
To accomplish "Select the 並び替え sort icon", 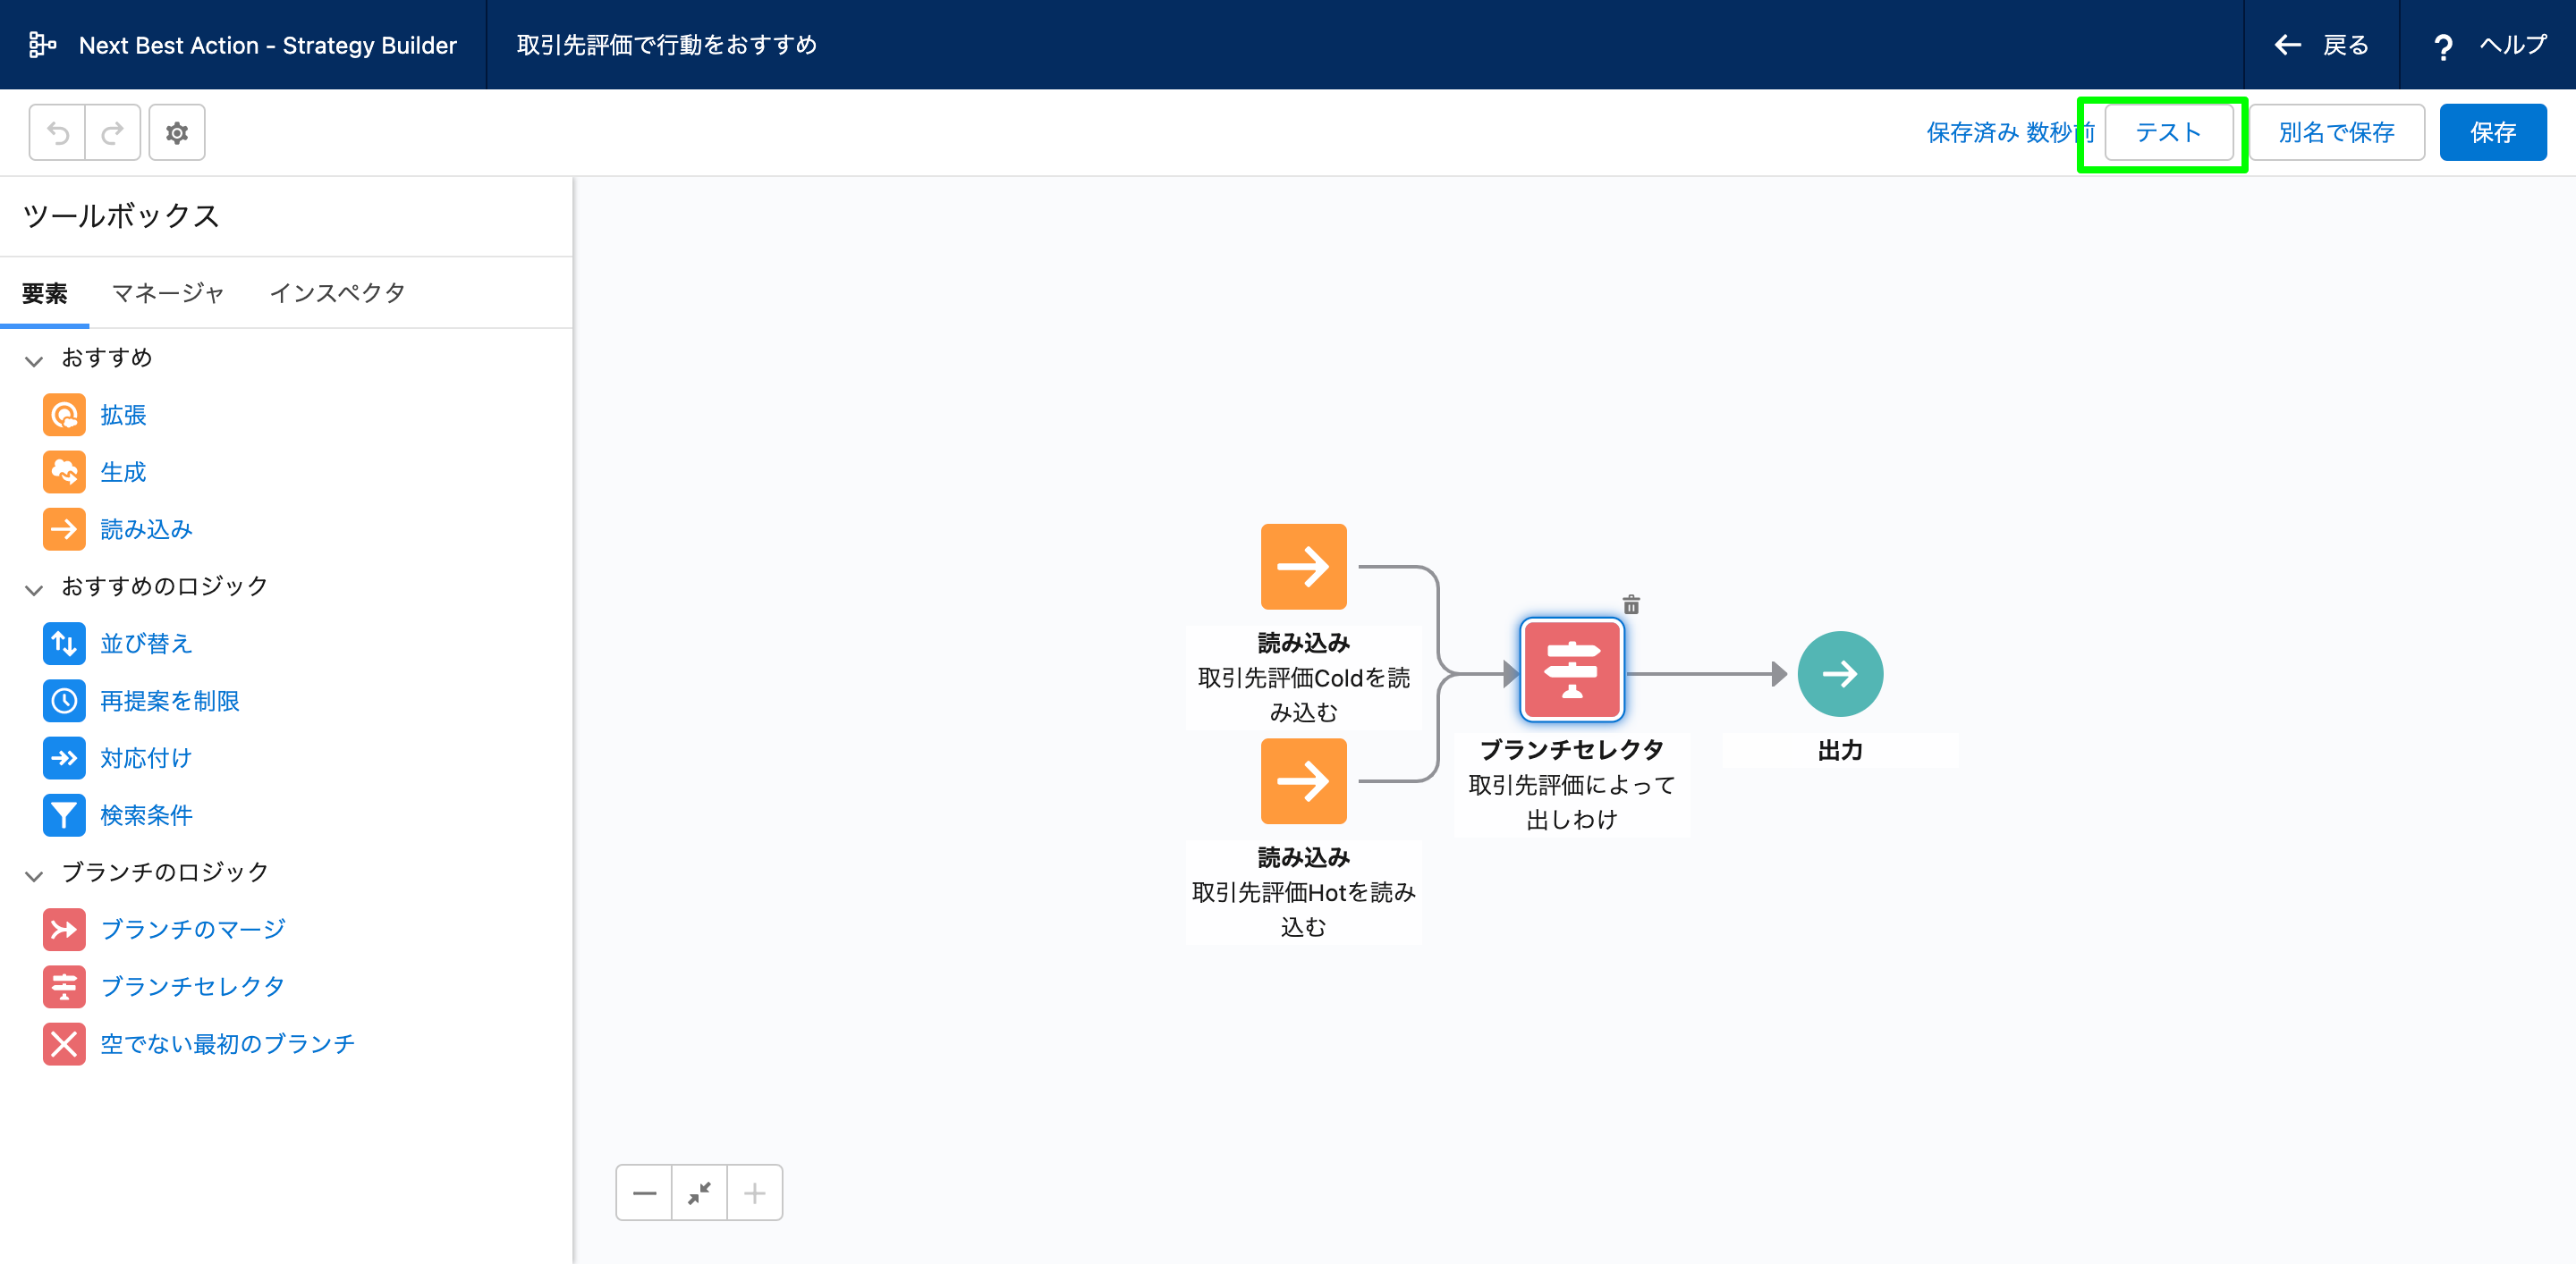I will click(x=64, y=643).
